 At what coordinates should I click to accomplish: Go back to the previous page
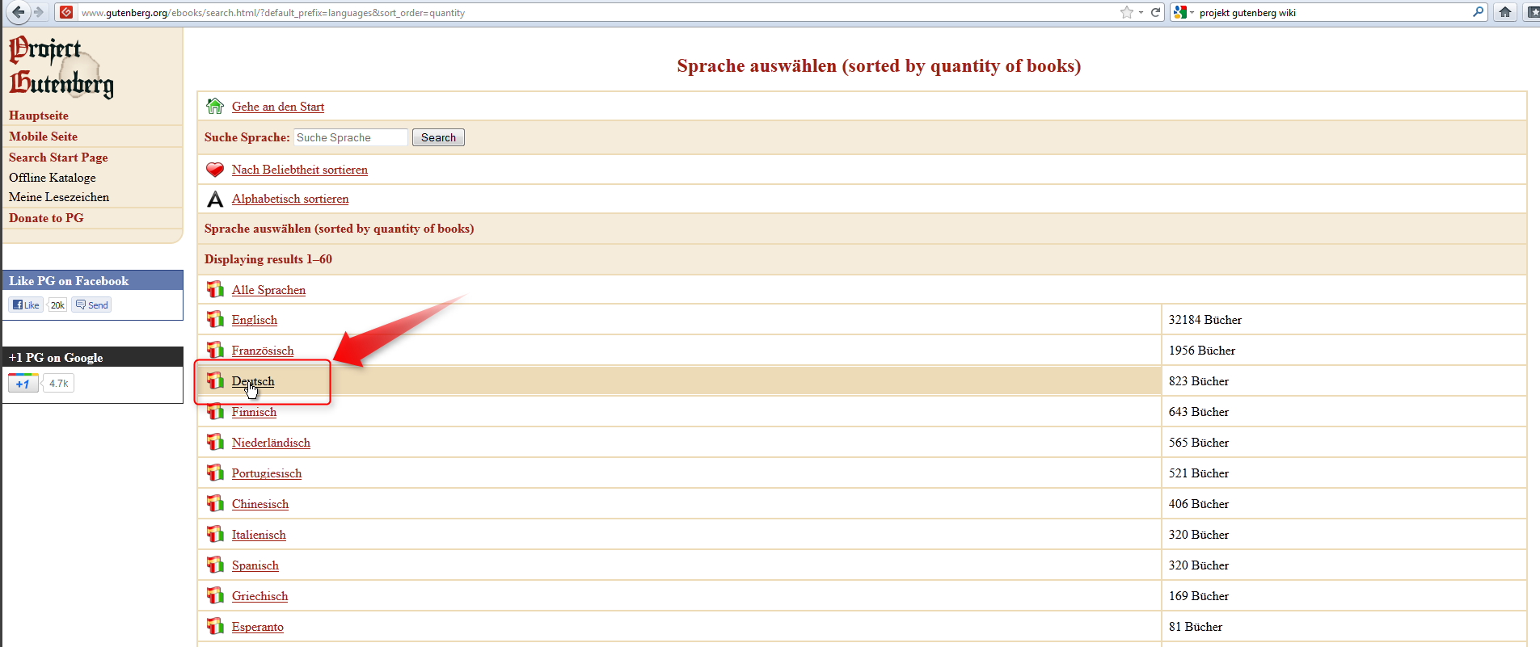(x=18, y=12)
